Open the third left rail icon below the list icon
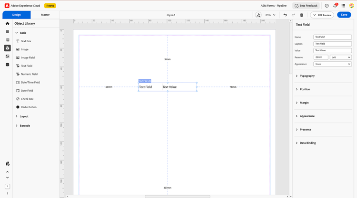 tap(7, 40)
